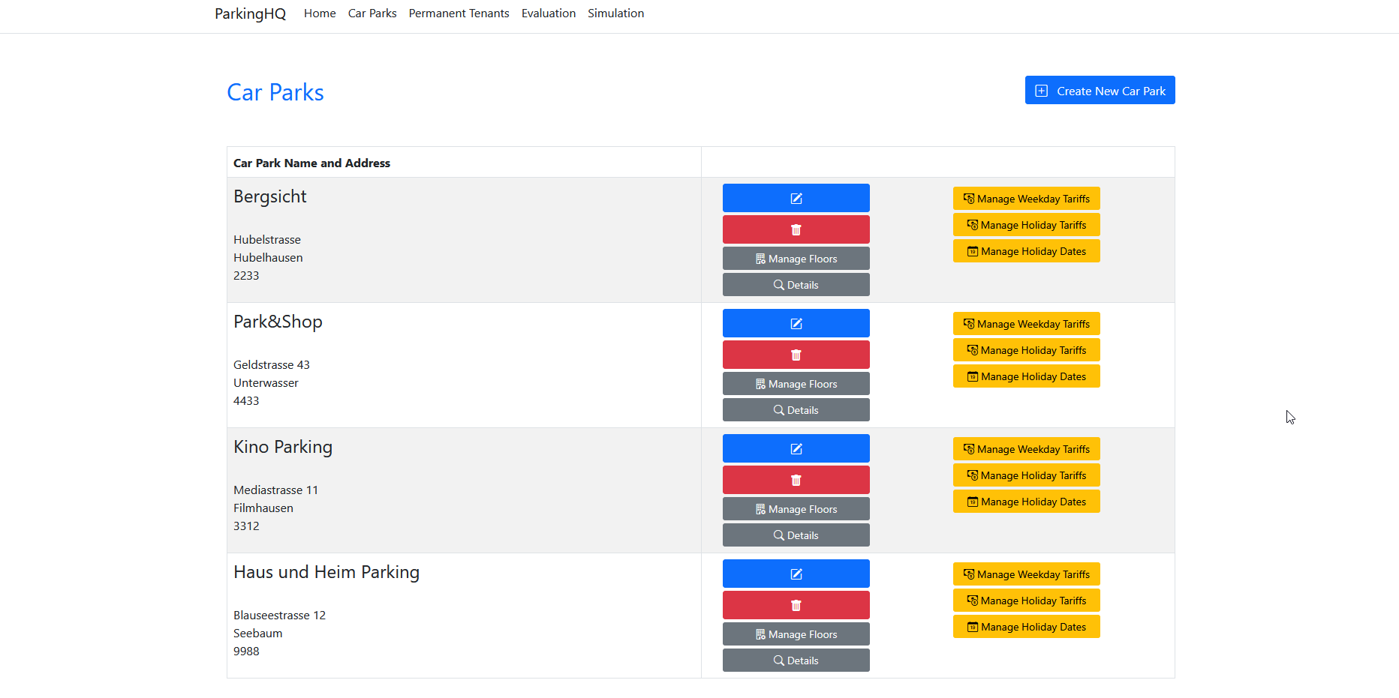Click the Seebaum city line
The image size is (1399, 698).
tap(258, 634)
